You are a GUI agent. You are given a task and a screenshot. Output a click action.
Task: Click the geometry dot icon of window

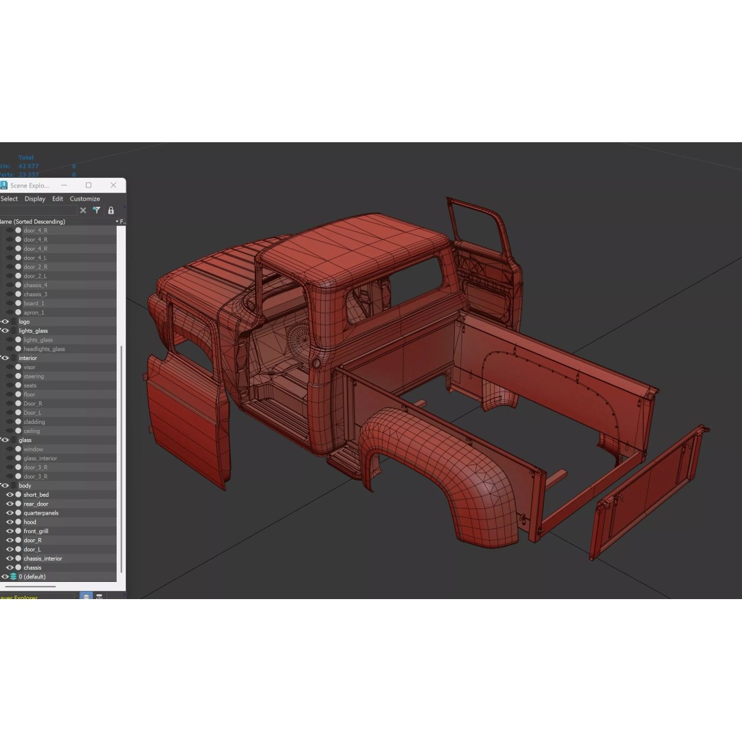(x=18, y=449)
